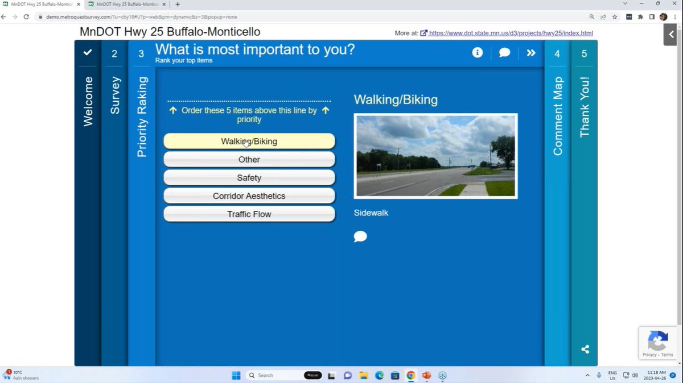Open the clock showing 11:18 AM
This screenshot has height=383, width=683.
point(654,375)
